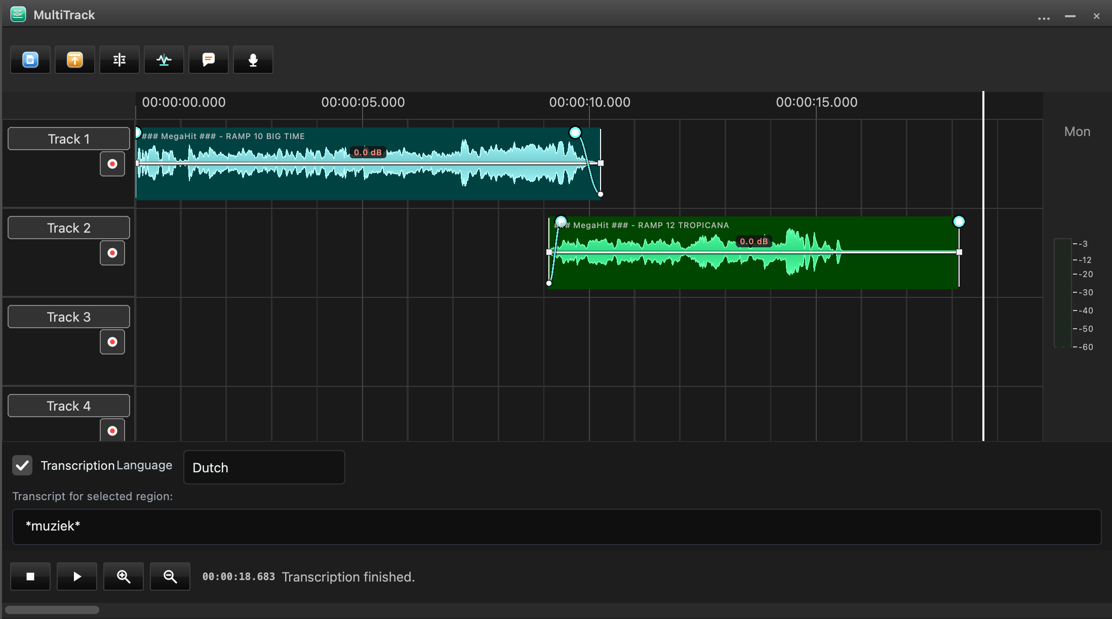The width and height of the screenshot is (1112, 619).
Task: Arm recording on Track 4
Action: pos(112,430)
